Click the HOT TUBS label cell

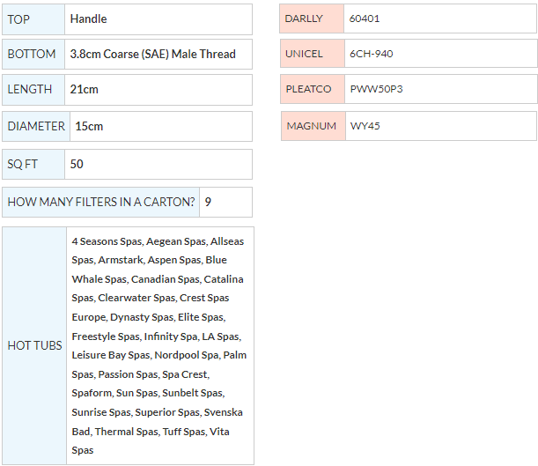(x=34, y=345)
